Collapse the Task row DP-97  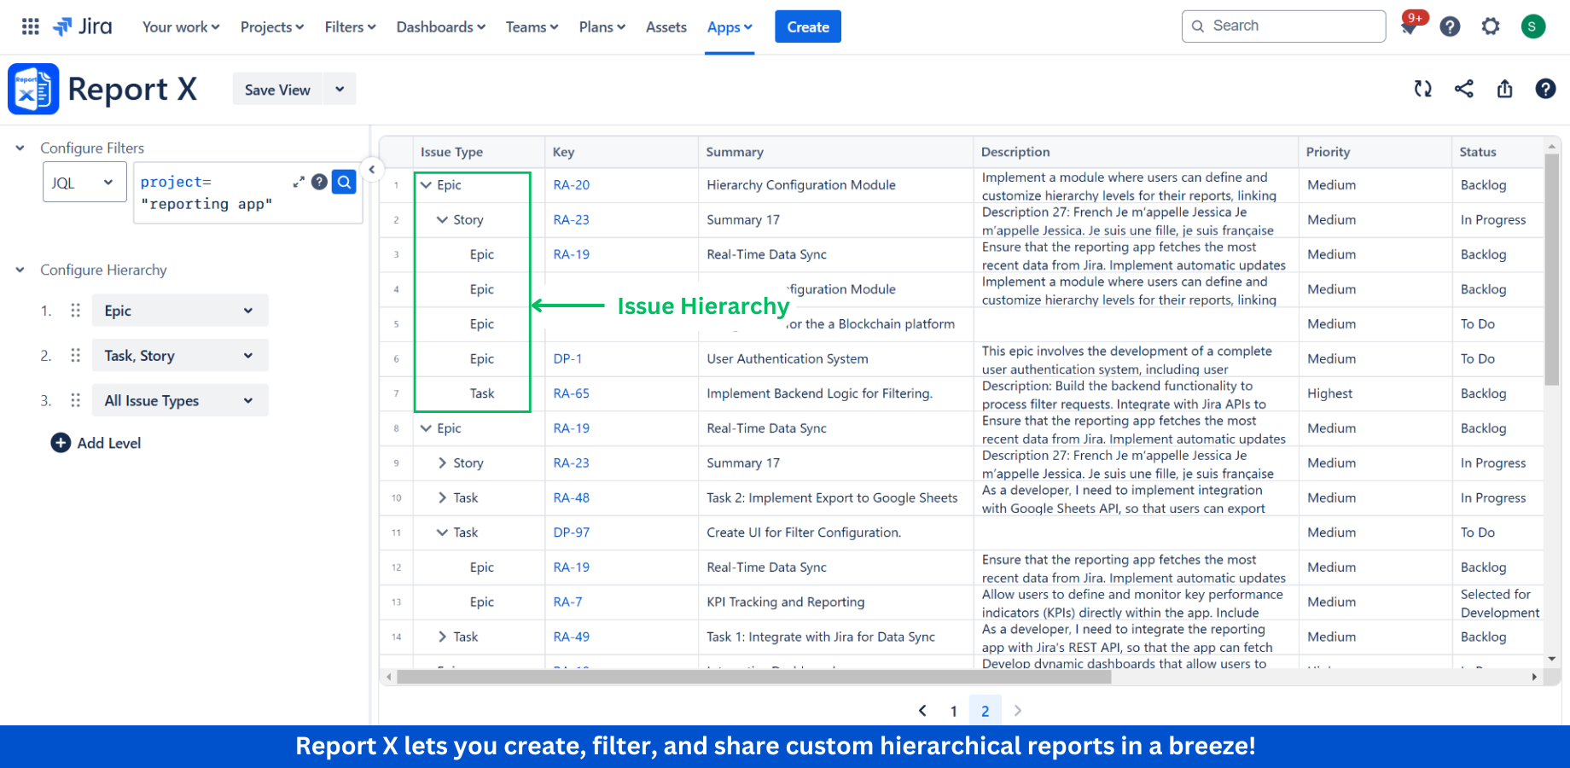tap(442, 532)
